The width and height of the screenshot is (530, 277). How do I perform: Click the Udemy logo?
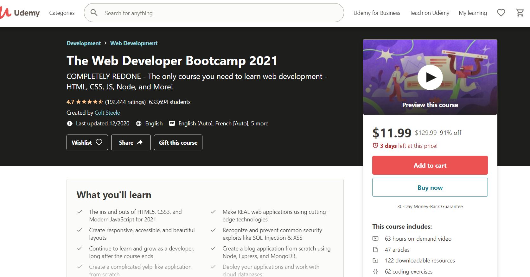(20, 13)
